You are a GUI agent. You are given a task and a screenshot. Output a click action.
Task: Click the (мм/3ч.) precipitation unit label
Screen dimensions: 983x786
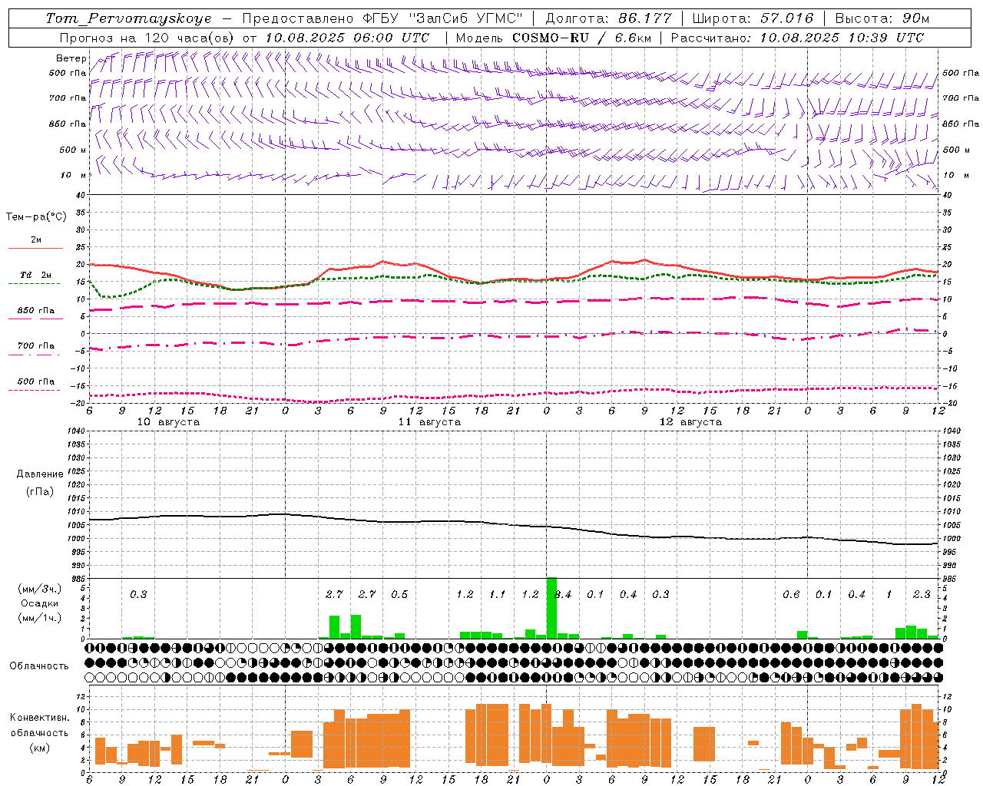tap(40, 589)
